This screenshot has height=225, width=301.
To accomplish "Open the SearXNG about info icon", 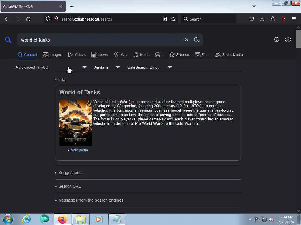I will click(x=277, y=40).
